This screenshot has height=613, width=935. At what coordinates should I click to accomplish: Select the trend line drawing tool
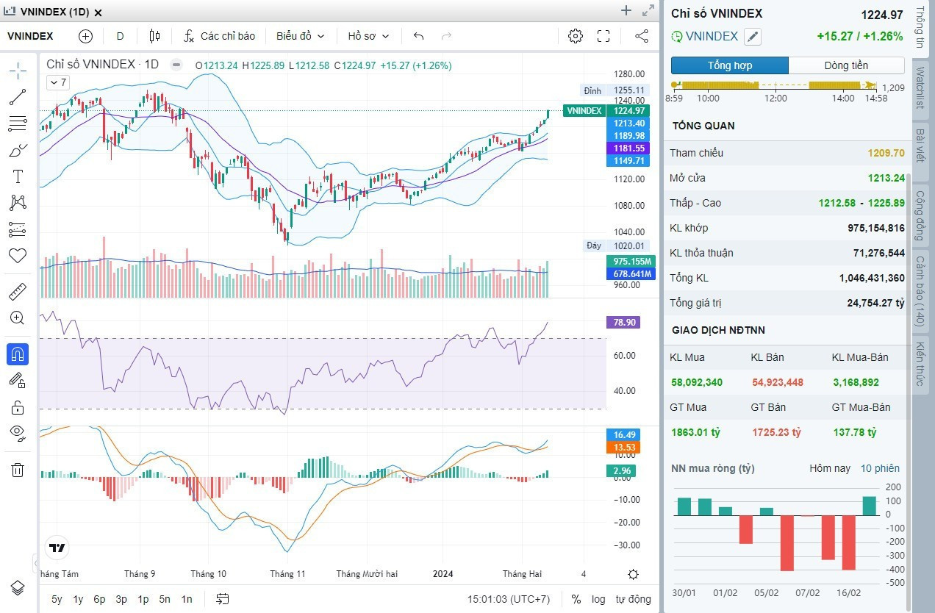coord(18,96)
